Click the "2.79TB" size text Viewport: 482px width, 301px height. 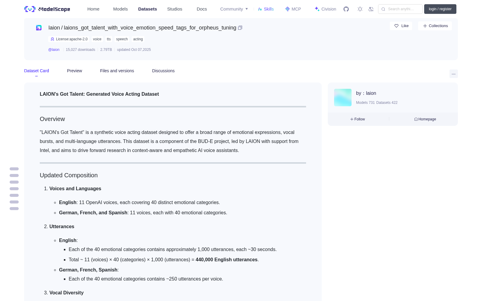click(106, 50)
